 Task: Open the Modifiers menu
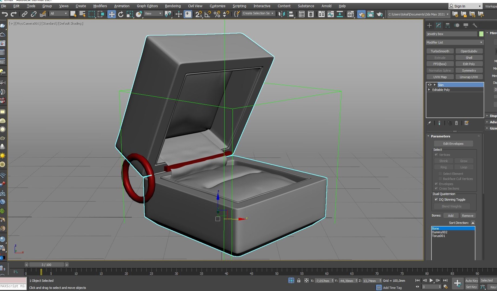click(x=100, y=6)
